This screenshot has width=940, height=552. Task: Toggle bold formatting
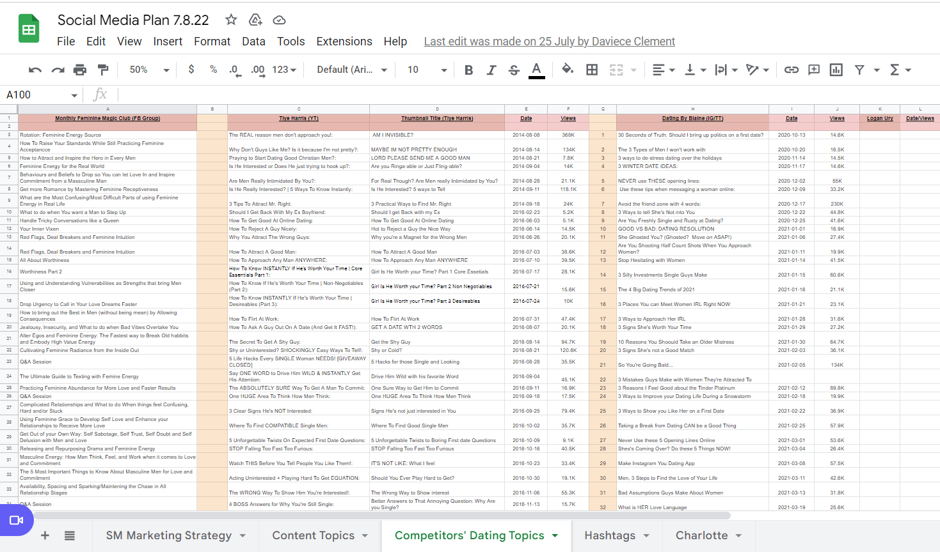point(468,70)
